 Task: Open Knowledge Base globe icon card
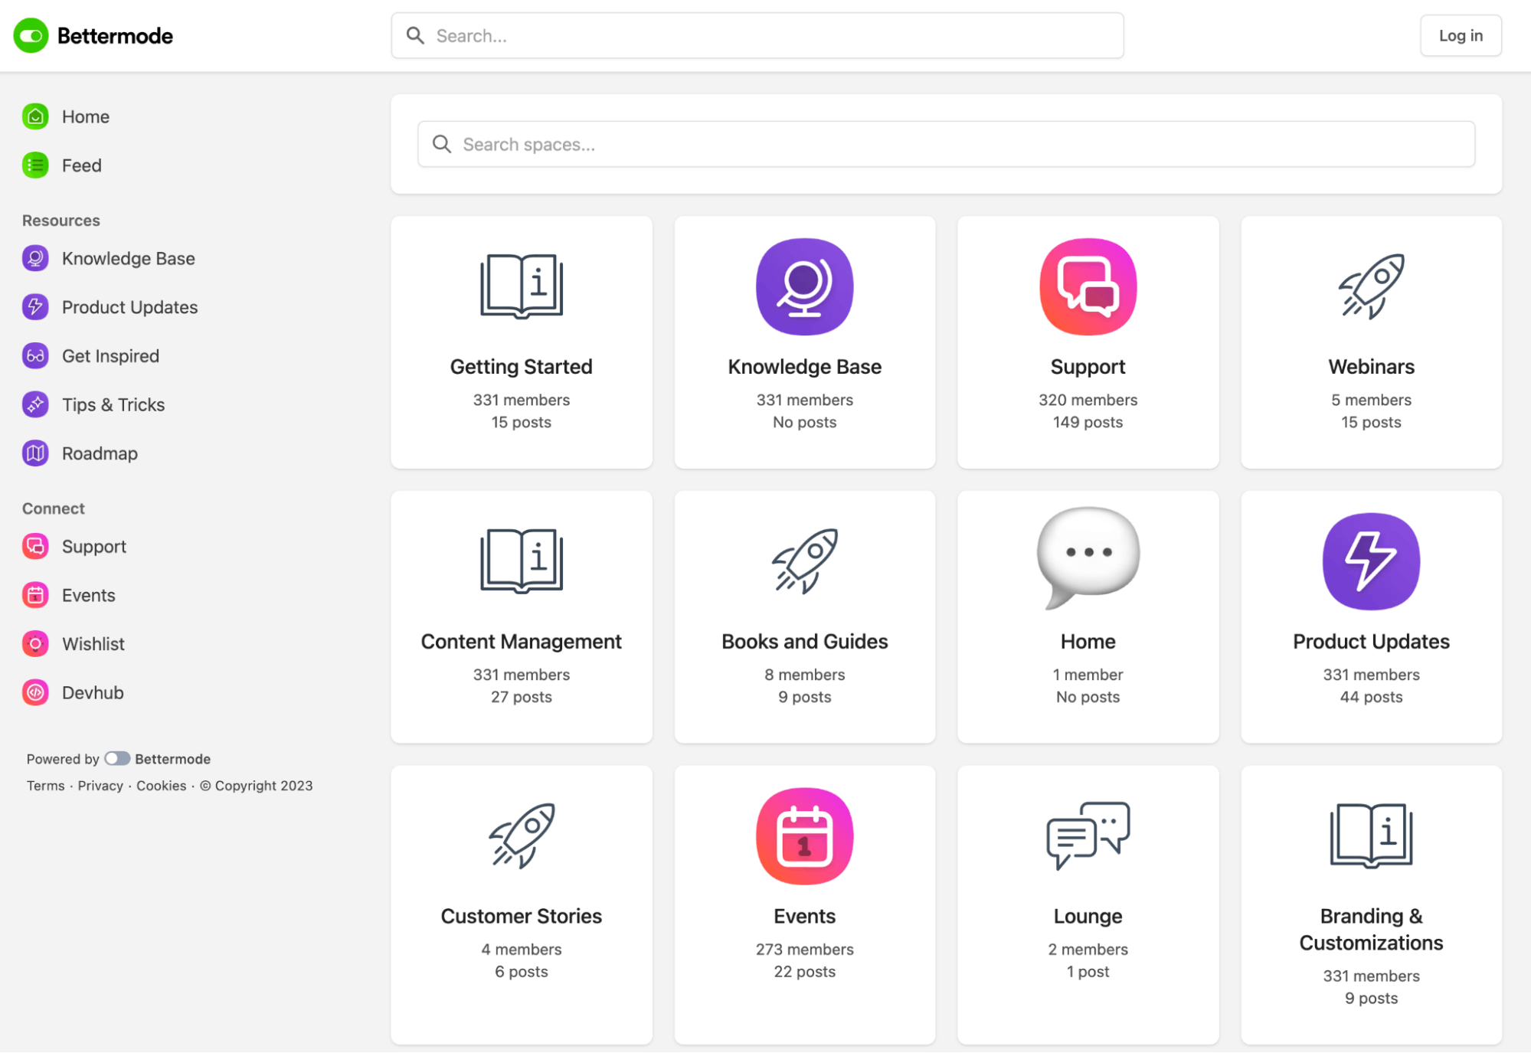[x=804, y=286]
